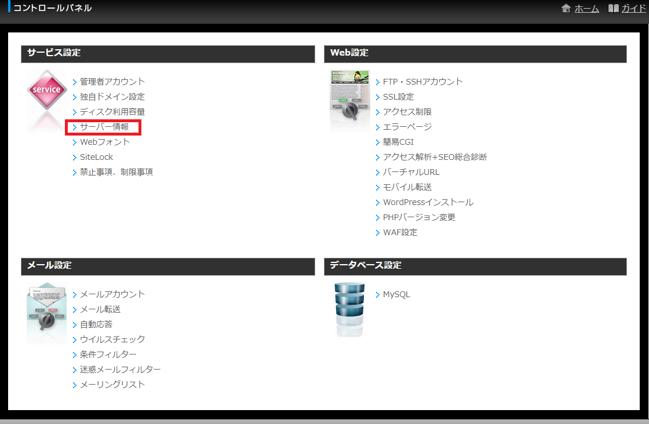Go to 管理者アカウント settings
Screen dimensions: 649x424
112,82
